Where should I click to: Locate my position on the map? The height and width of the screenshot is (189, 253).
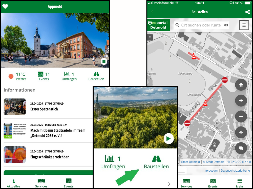coord(241,132)
